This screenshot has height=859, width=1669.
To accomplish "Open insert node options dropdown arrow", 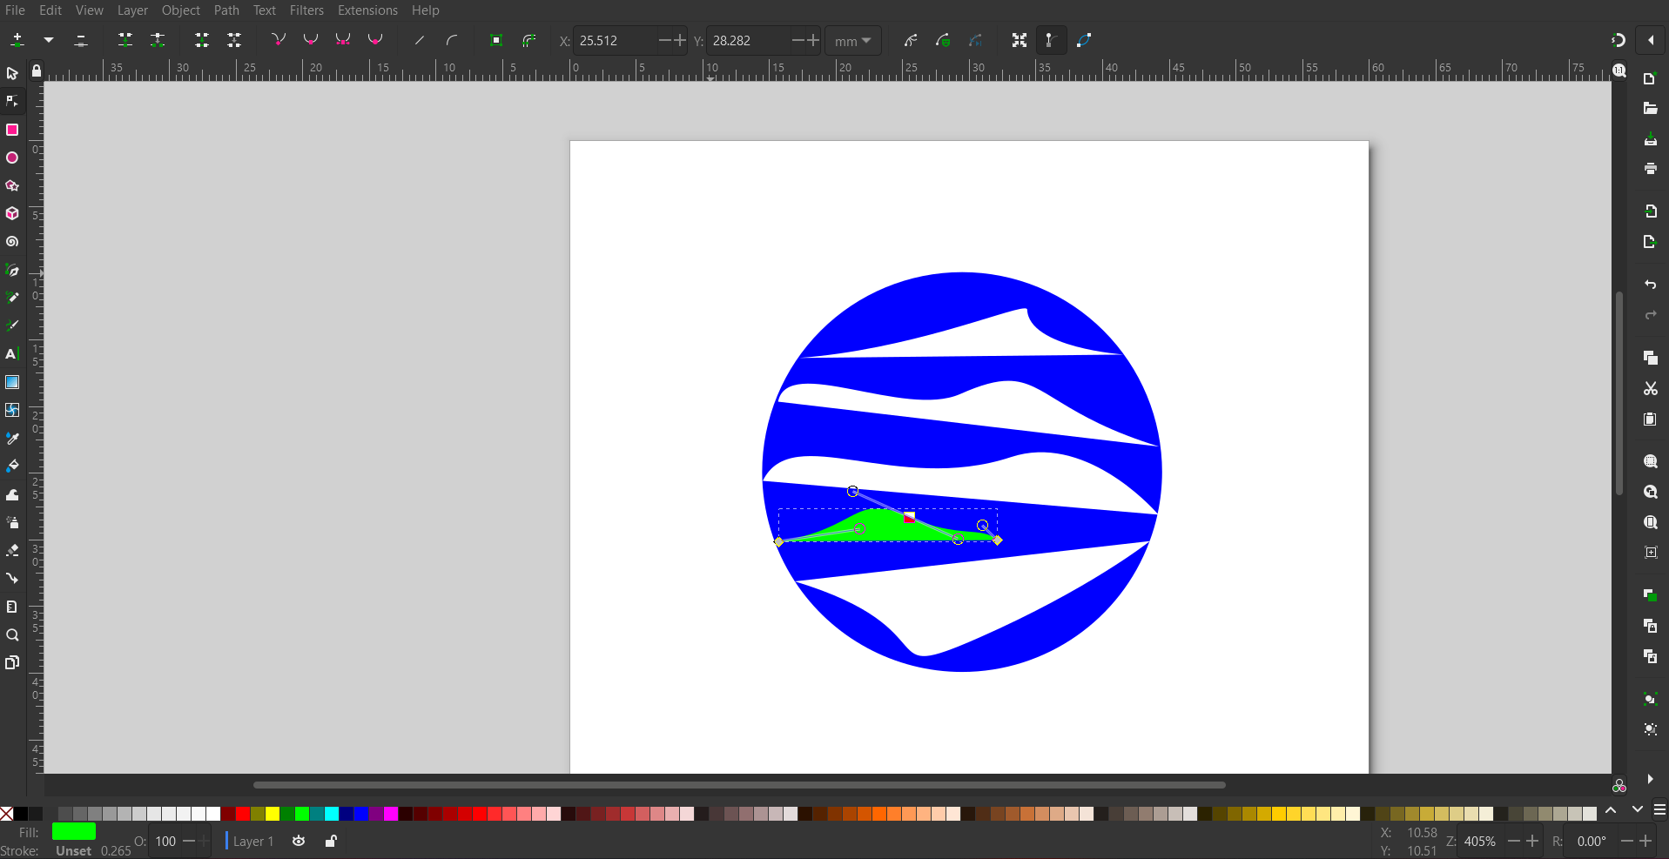I will (x=49, y=40).
